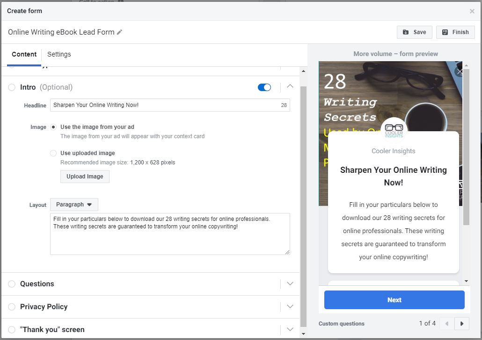The width and height of the screenshot is (482, 340).
Task: Go to next preview page arrow
Action: tap(462, 324)
